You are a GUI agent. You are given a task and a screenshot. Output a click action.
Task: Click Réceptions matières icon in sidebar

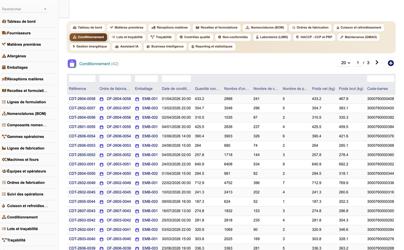(x=4, y=79)
